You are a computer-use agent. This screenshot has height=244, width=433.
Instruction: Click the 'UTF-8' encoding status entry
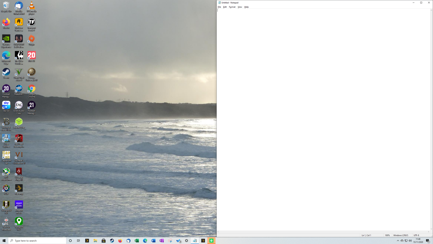[416, 235]
